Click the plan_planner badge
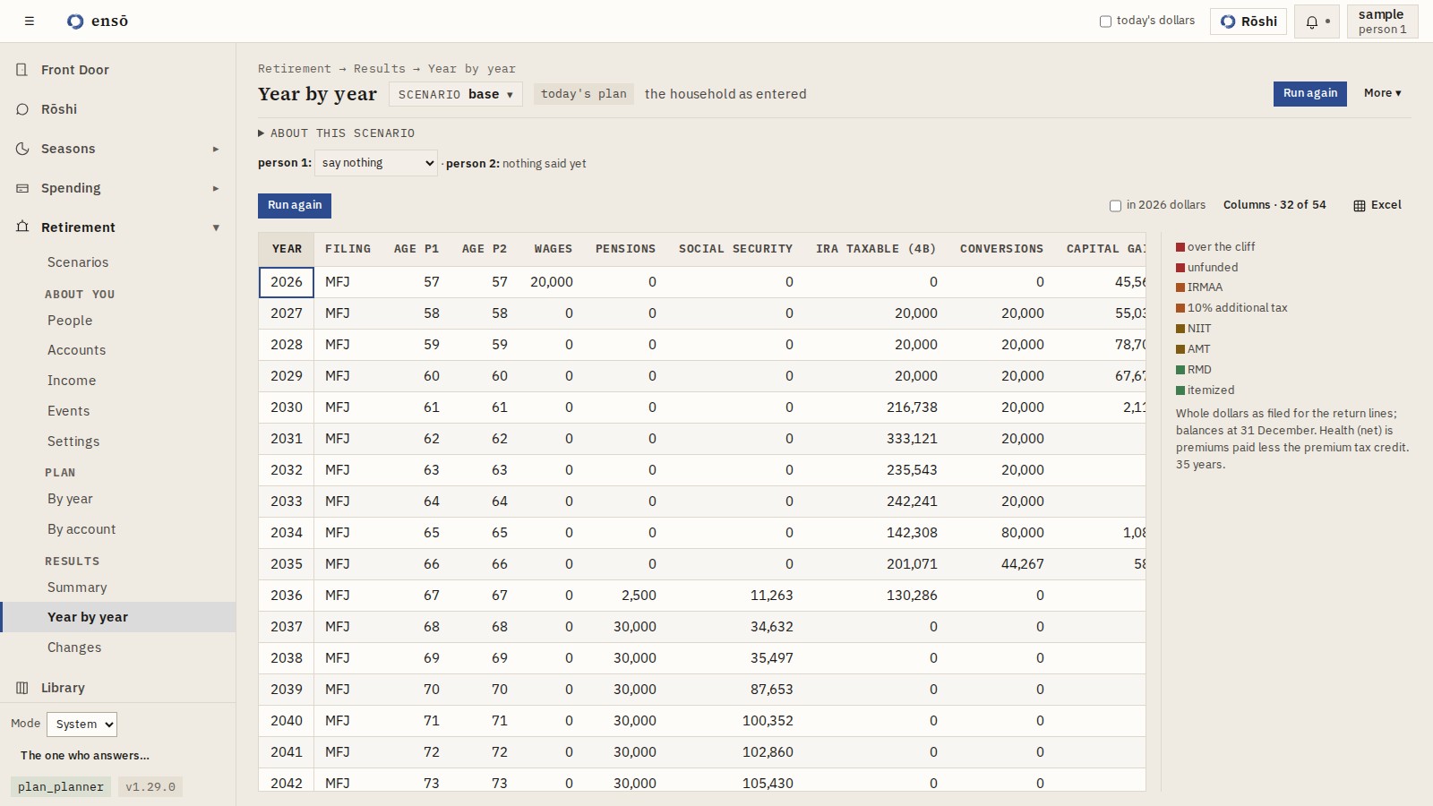1433x806 pixels. [61, 787]
